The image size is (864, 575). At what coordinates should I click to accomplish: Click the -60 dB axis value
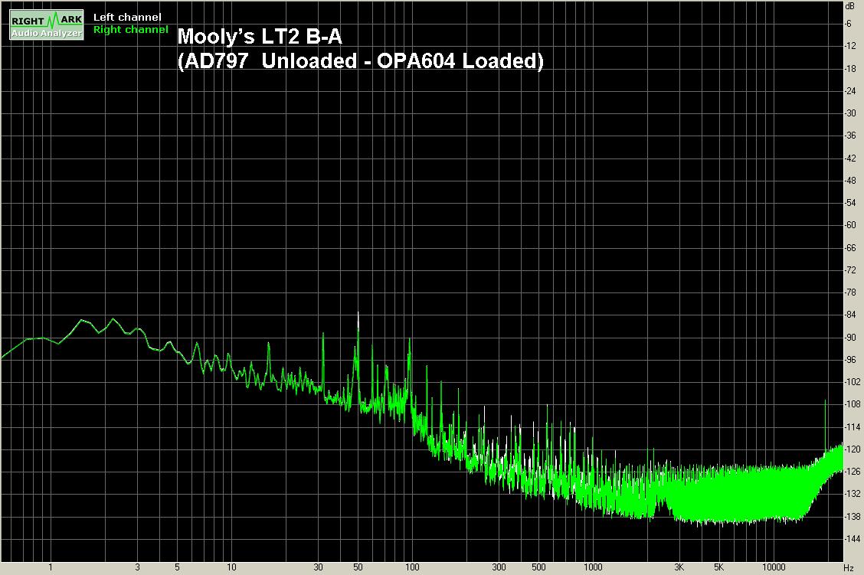pos(850,224)
